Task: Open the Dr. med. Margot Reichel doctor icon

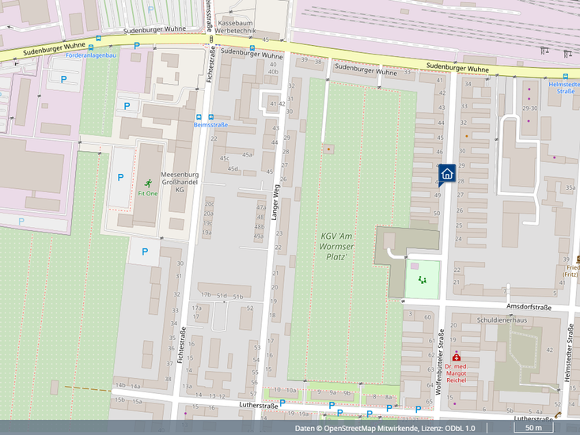Action: click(x=457, y=357)
